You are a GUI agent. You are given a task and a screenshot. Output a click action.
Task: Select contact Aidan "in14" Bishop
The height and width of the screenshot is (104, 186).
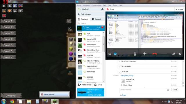pos(90,62)
